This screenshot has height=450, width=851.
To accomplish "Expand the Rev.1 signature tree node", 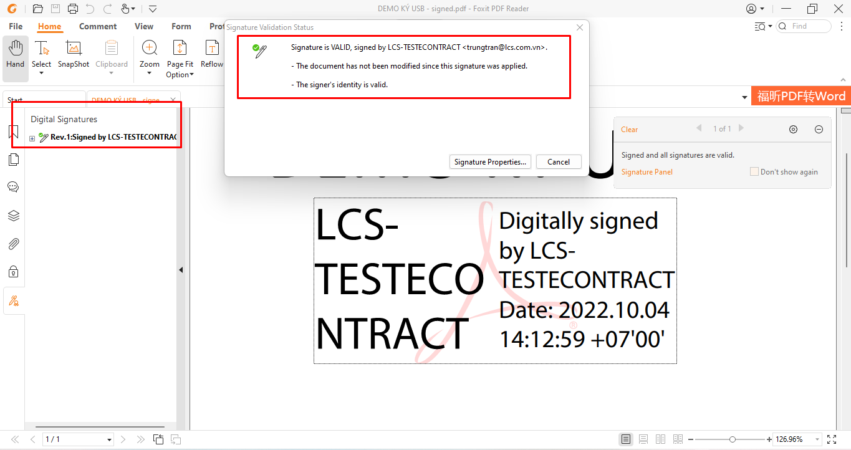I will pos(32,138).
